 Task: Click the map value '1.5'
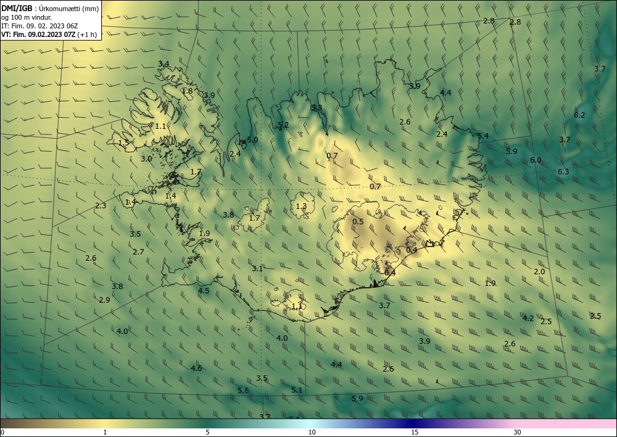[123, 142]
